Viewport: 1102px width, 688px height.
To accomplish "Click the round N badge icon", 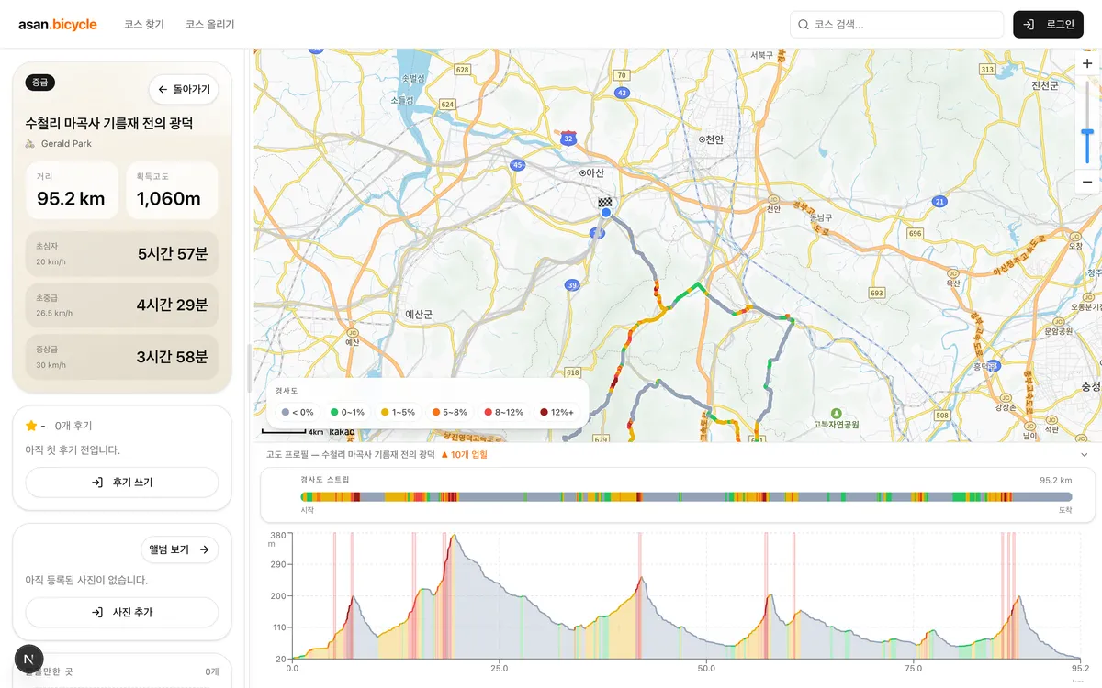I will point(29,660).
